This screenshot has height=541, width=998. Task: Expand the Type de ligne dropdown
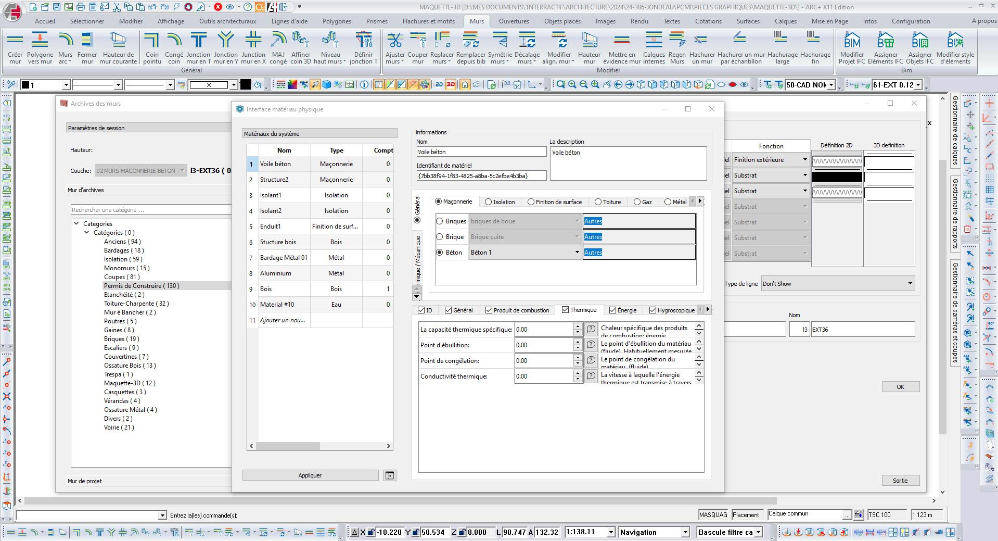pyautogui.click(x=910, y=284)
